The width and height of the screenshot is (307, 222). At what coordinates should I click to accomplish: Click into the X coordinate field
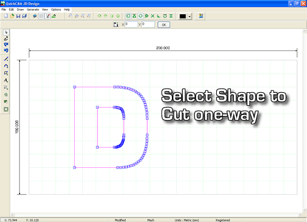[131, 25]
